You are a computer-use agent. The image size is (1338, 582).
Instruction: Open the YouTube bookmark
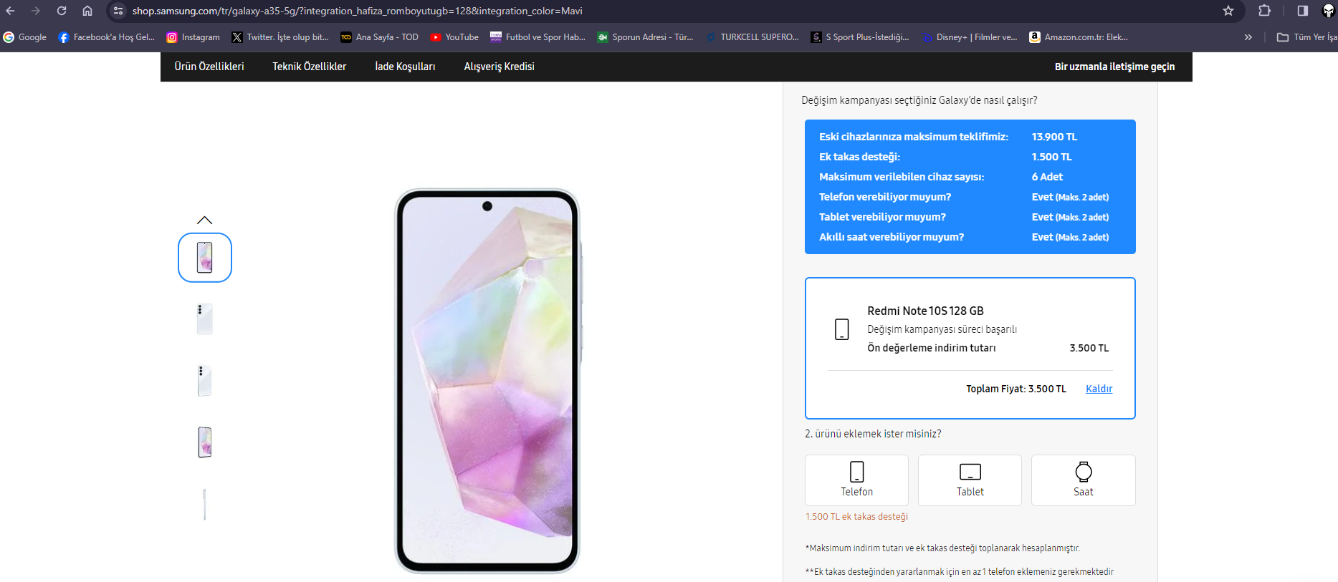[x=454, y=37]
